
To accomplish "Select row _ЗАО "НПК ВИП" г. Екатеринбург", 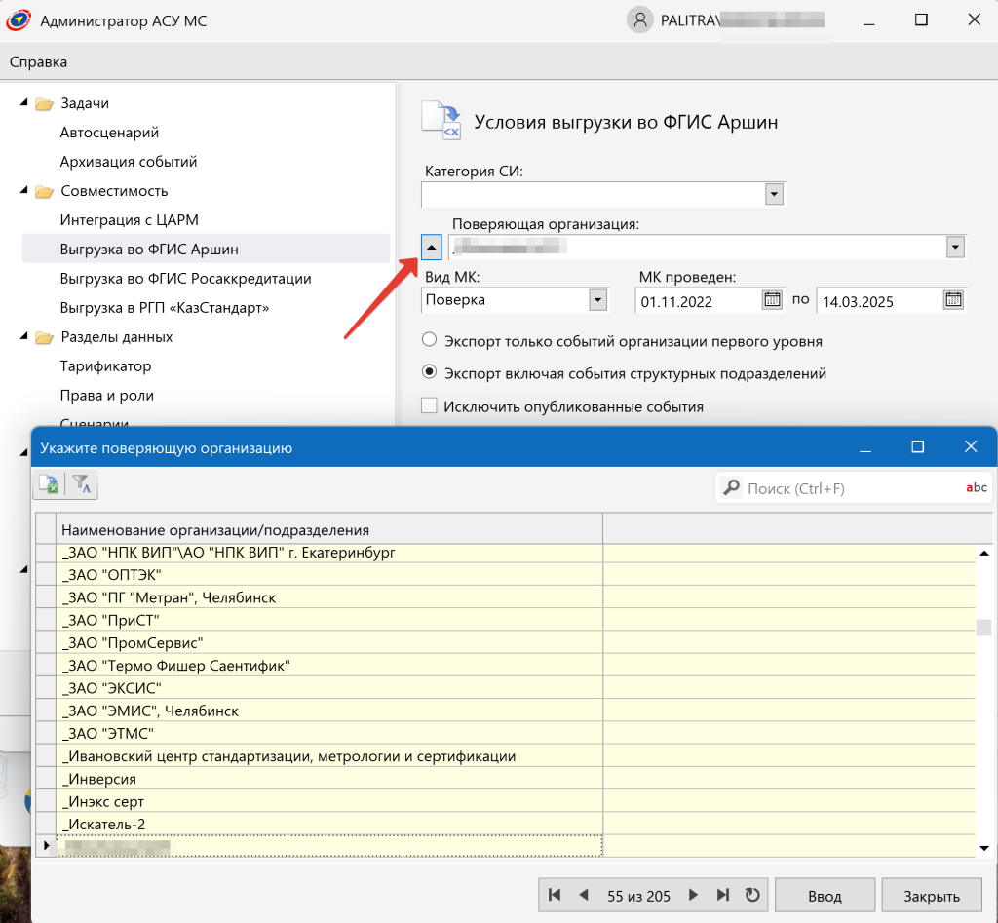I will (x=329, y=553).
